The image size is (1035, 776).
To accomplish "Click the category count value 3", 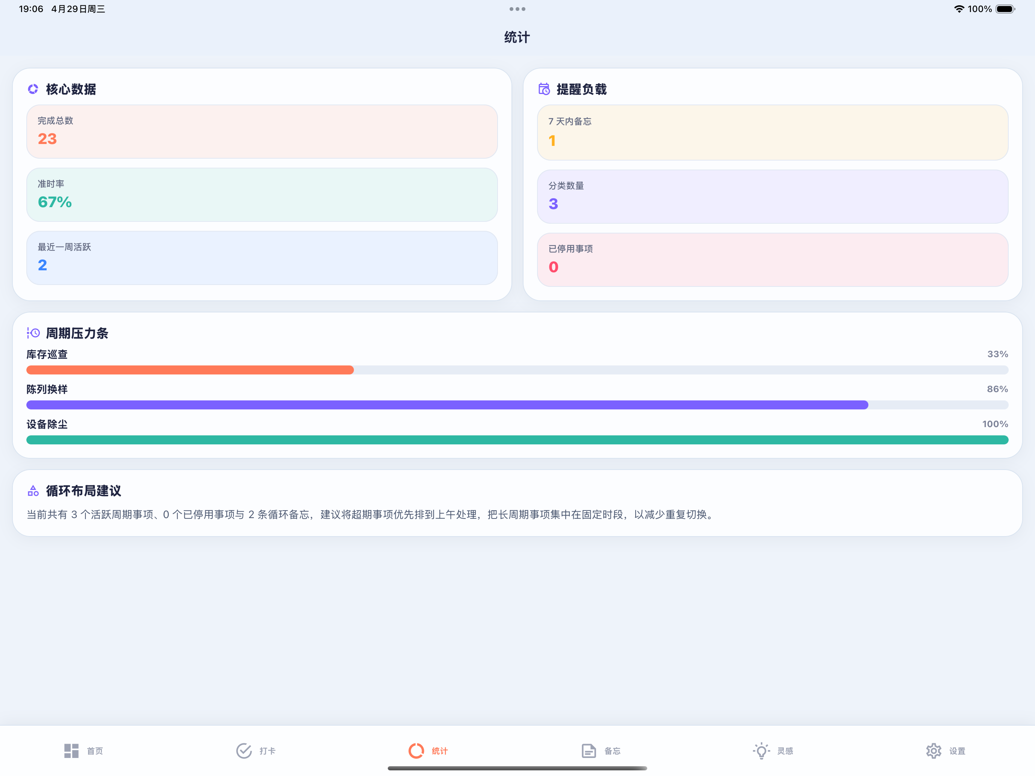I will pos(554,204).
